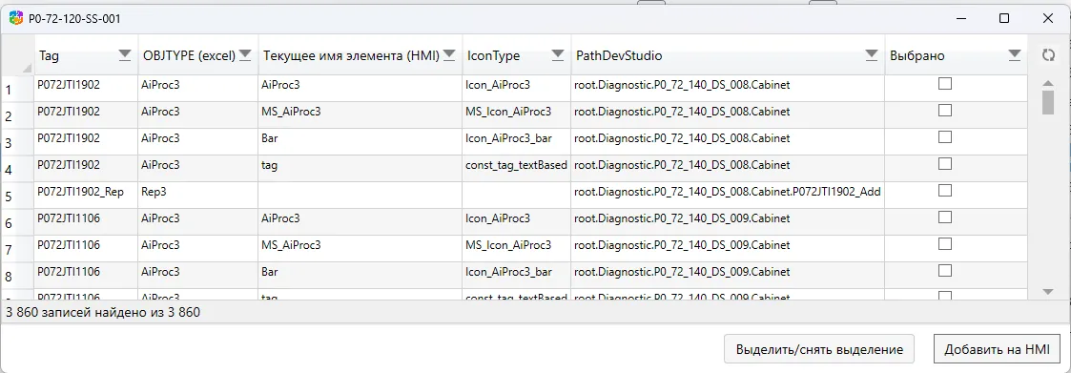Tick the Выбрано checkbox in row 1
Image resolution: width=1071 pixels, height=373 pixels.
click(x=945, y=84)
